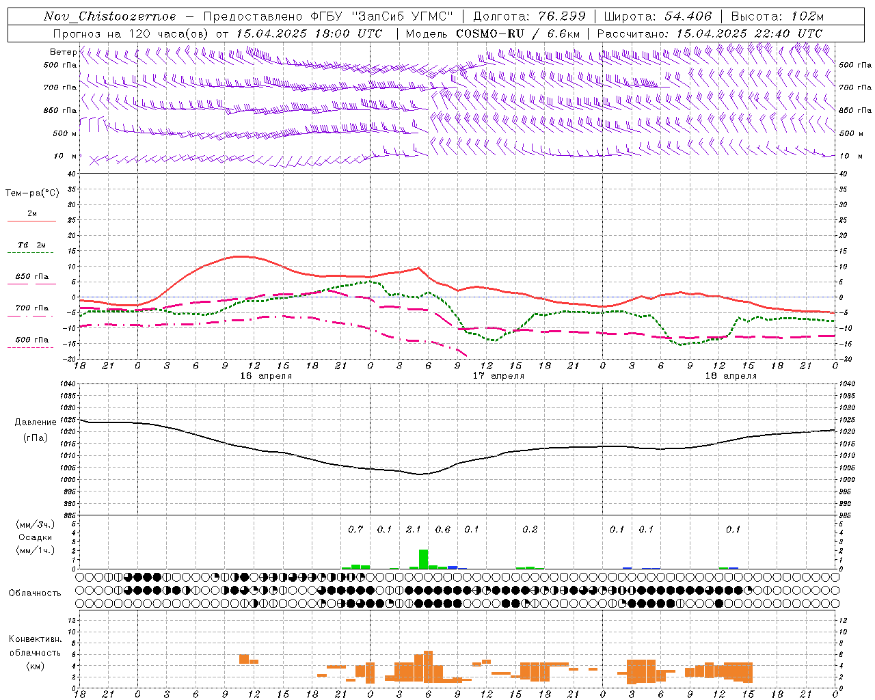Click the 18 апреля date label
875x700 pixels.
(731, 376)
